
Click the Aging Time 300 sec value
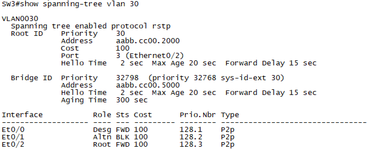[x=132, y=100]
